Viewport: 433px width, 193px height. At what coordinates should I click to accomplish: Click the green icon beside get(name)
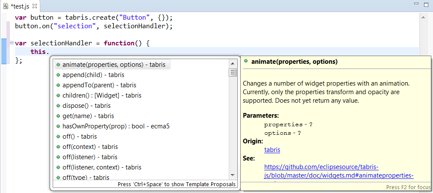(x=58, y=116)
